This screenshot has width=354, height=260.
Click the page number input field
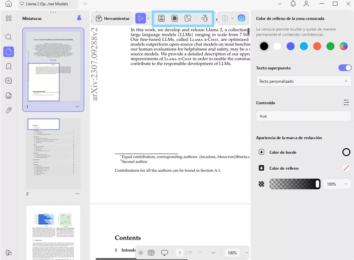pos(180,253)
